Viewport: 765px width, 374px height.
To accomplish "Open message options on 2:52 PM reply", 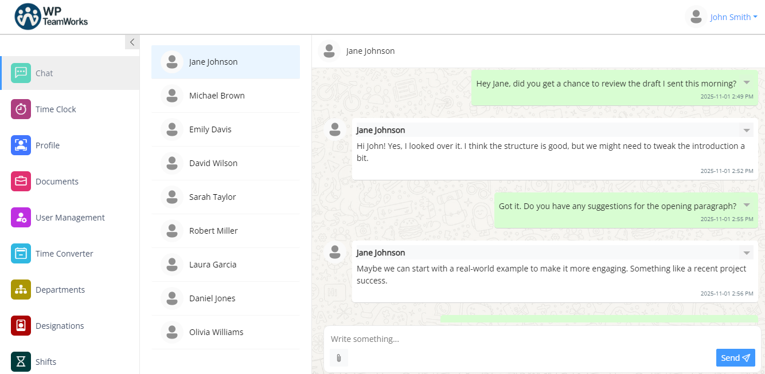I will [747, 131].
